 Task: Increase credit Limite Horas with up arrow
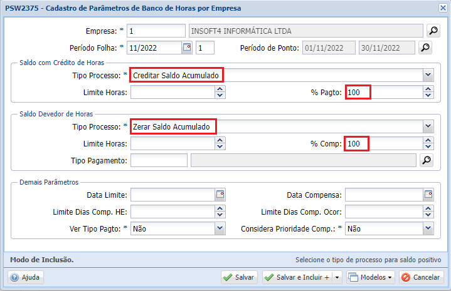(220, 89)
